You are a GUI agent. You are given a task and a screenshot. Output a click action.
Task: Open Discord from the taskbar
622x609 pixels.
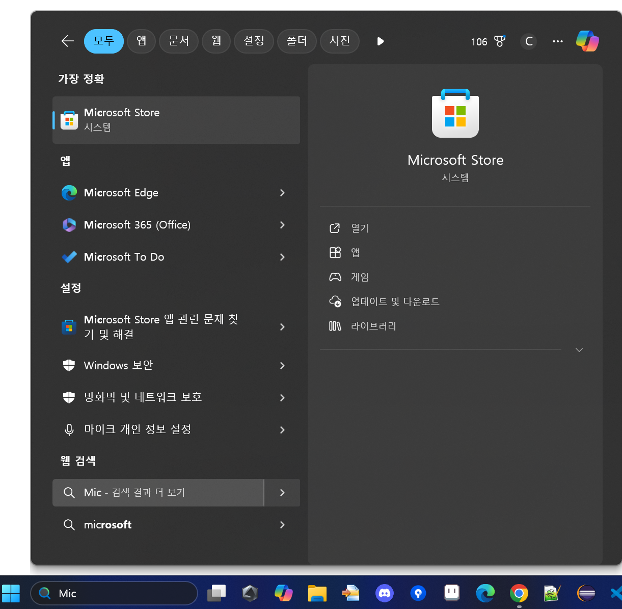(384, 593)
